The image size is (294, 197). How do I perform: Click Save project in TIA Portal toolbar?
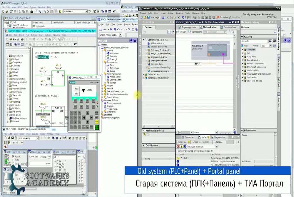153,17
